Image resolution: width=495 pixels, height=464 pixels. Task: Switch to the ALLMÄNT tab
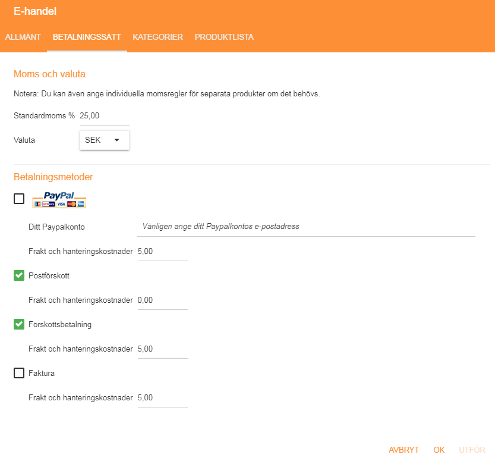(x=23, y=37)
